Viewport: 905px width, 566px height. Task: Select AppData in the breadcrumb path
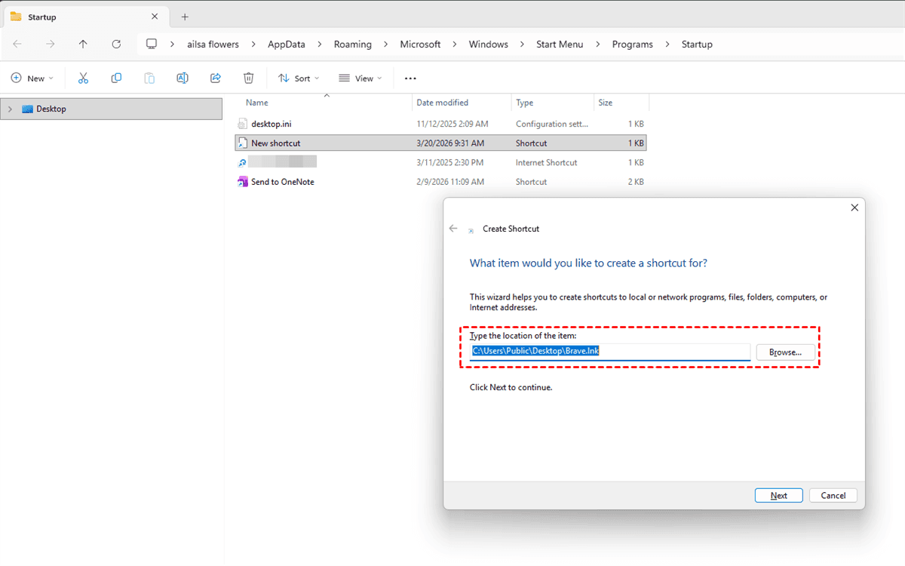[x=287, y=45]
